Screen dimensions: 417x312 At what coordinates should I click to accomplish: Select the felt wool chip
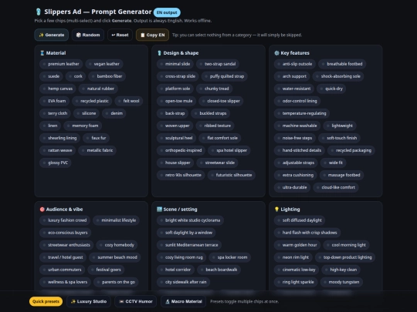pos(129,101)
